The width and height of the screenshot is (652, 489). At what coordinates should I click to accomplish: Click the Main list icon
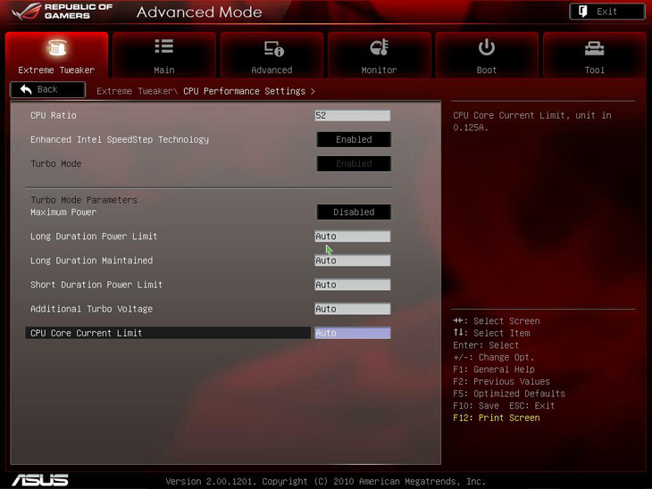164,46
